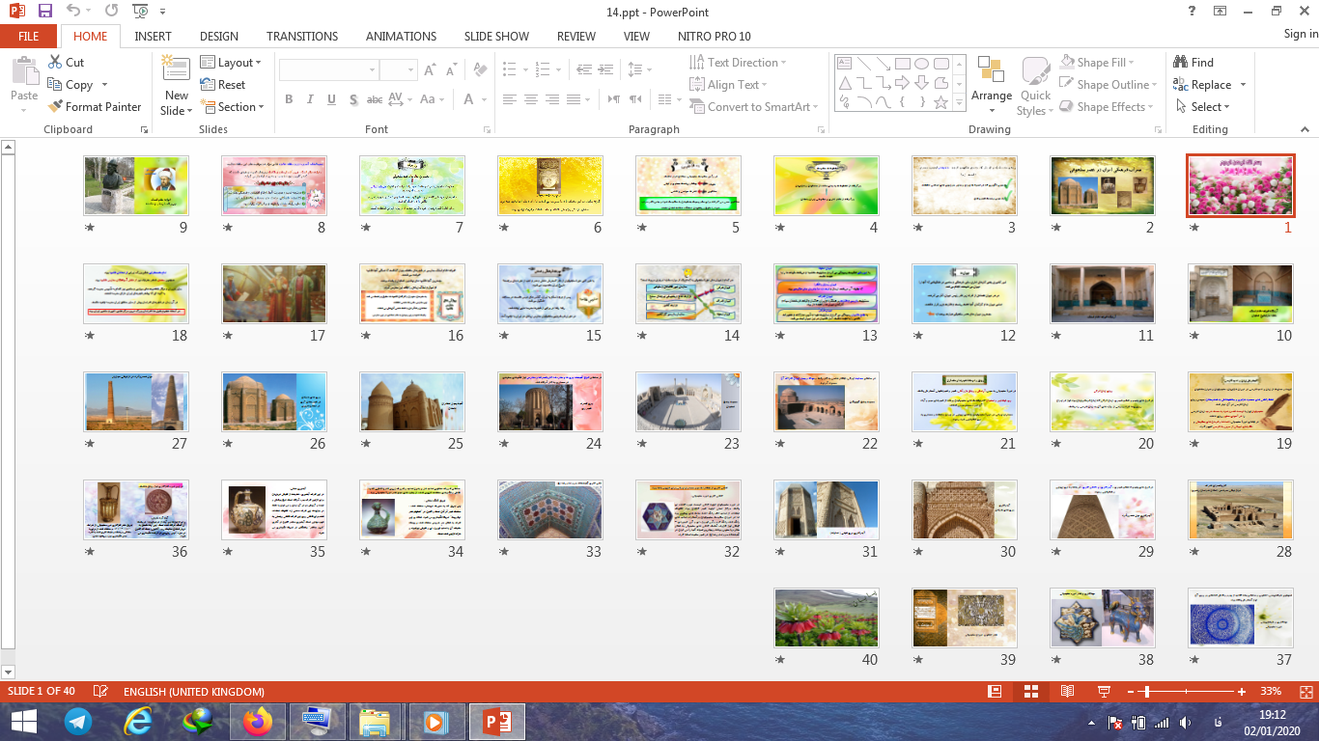Click the Format Painter brush icon

[55, 107]
